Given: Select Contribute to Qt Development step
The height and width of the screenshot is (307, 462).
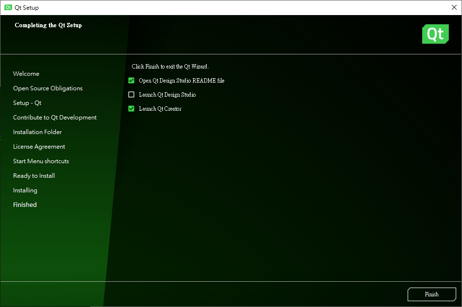Looking at the screenshot, I should pyautogui.click(x=55, y=118).
